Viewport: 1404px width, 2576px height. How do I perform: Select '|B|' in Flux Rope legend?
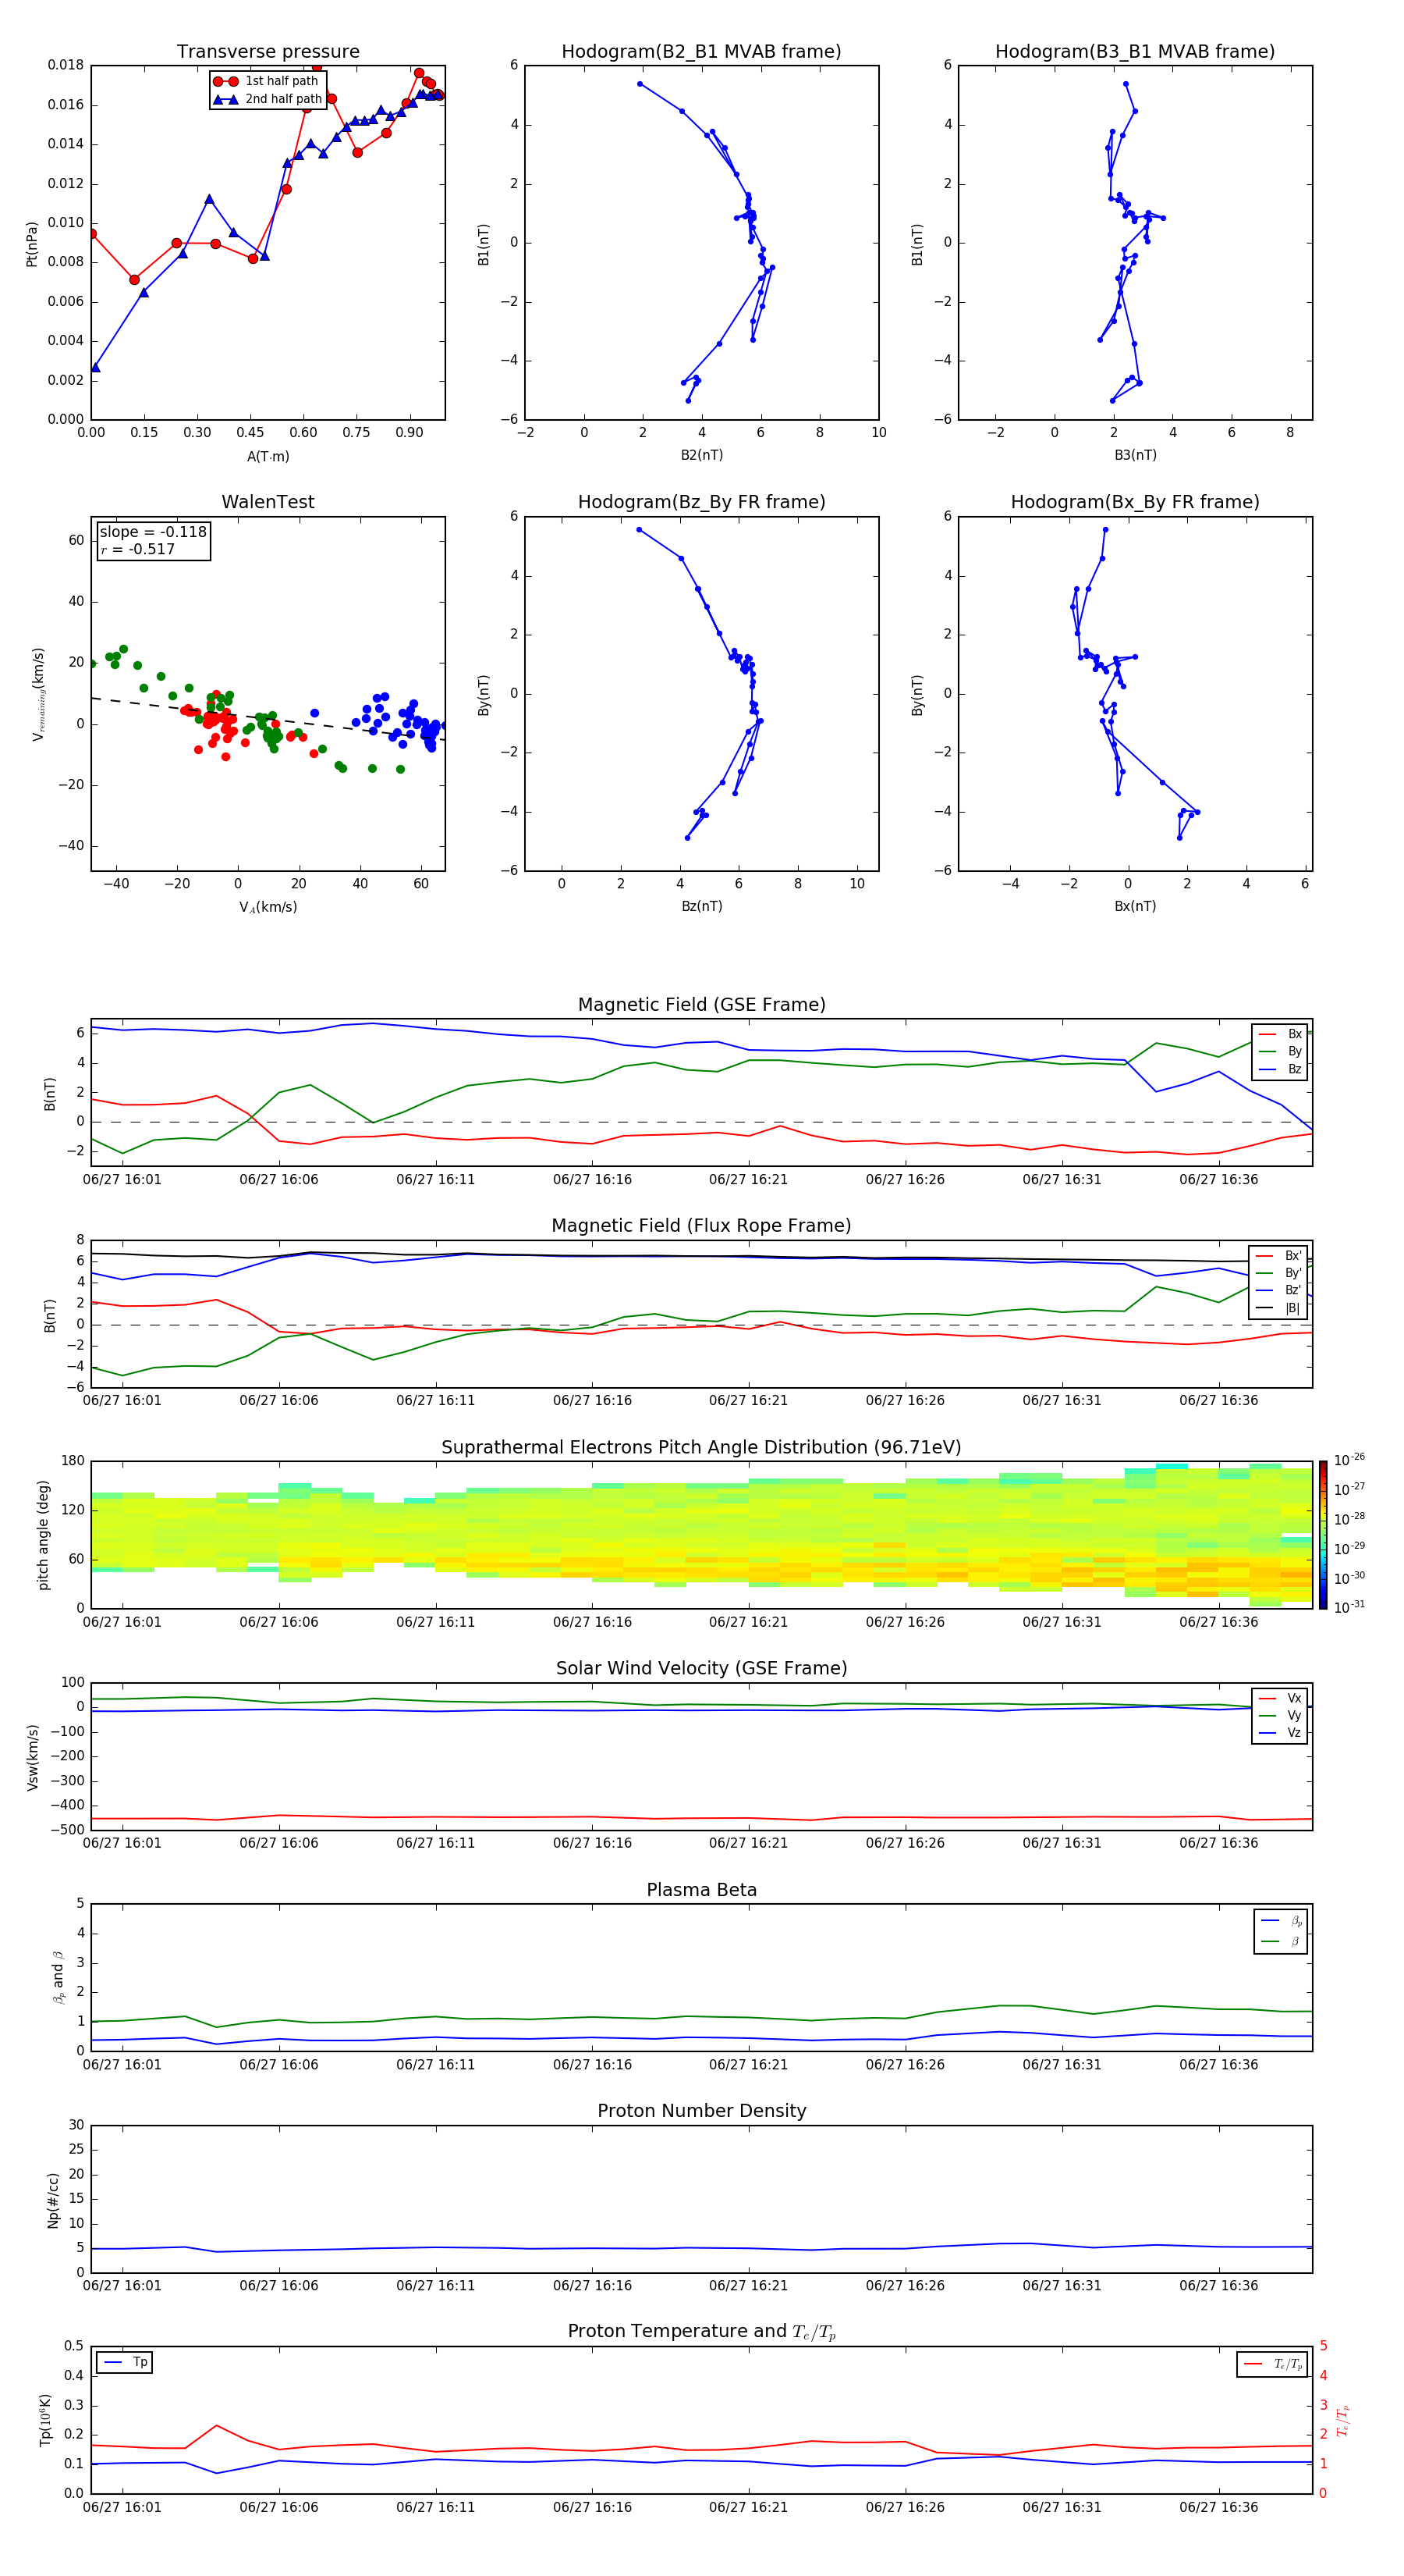point(1279,1308)
